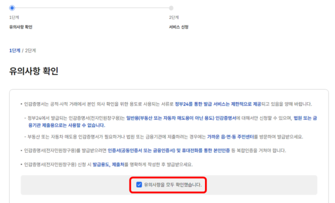Select the text 일반용(부동산 또는 자동차 매도용이 아닌 용도) 인감증명서
Viewport: 335px width, 203px height.
tap(181, 118)
